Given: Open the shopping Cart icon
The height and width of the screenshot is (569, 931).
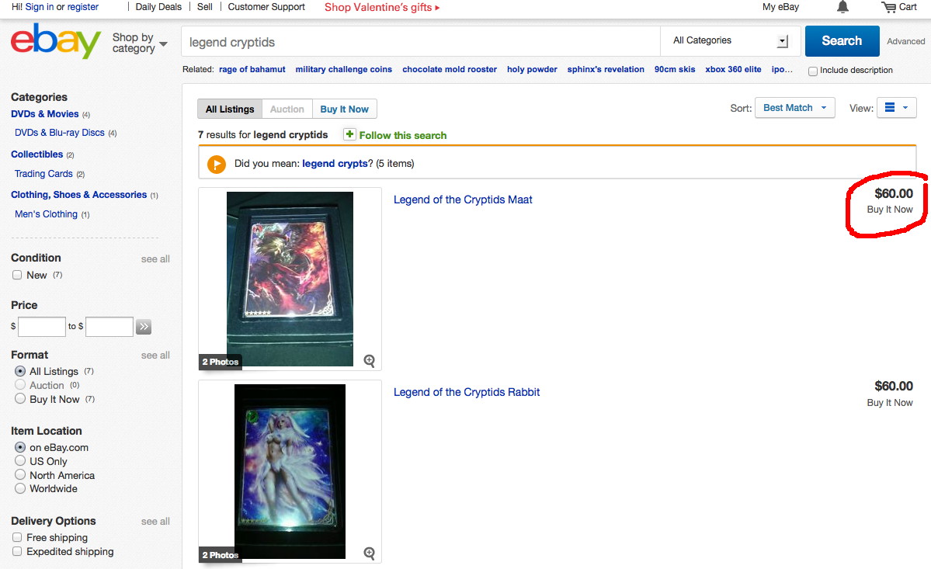Looking at the screenshot, I should pos(889,7).
